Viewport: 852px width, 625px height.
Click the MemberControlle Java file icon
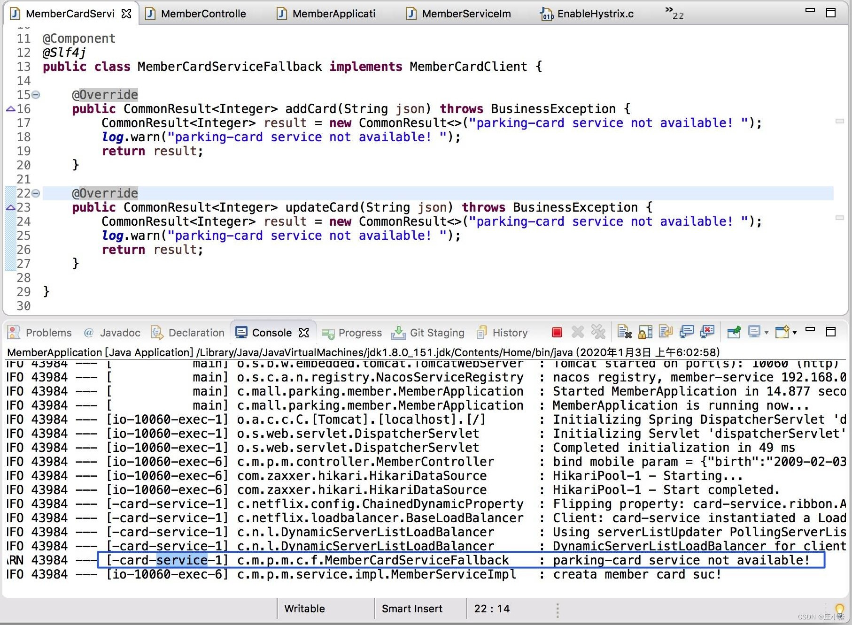(151, 14)
